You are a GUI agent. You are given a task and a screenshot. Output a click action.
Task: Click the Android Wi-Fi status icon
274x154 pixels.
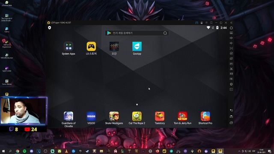pos(208,28)
